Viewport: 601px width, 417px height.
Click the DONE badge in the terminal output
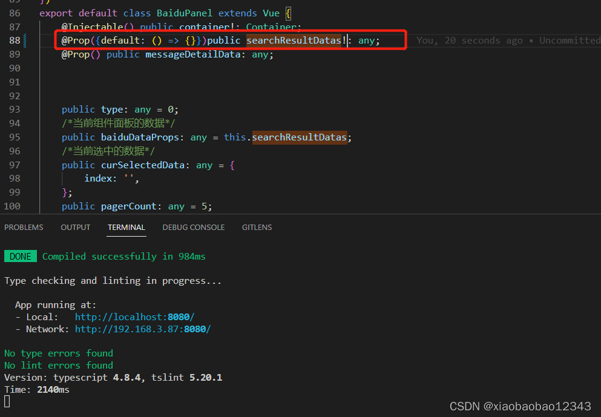[x=20, y=256]
